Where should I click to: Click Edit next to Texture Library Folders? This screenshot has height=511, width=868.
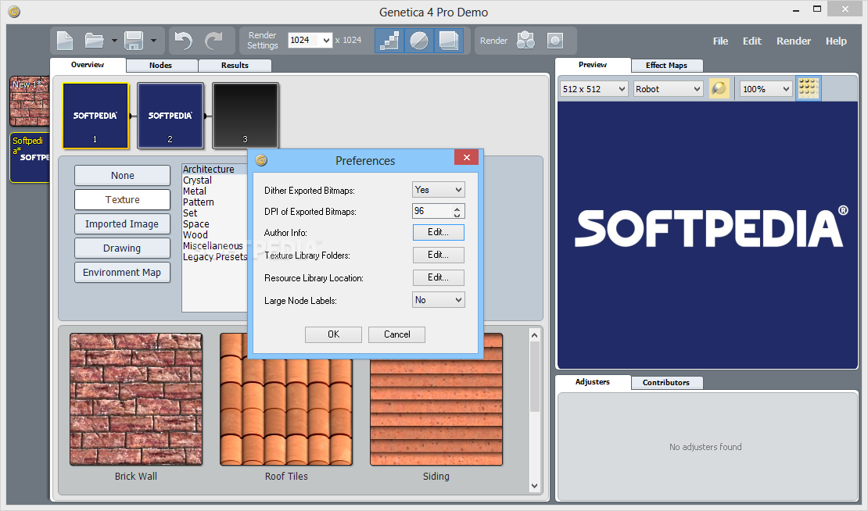[439, 255]
